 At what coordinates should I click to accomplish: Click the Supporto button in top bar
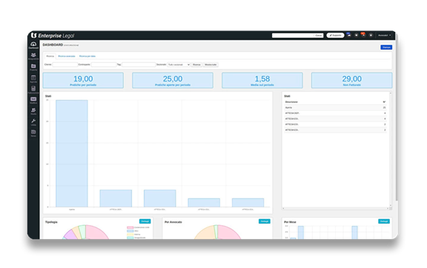pyautogui.click(x=335, y=36)
